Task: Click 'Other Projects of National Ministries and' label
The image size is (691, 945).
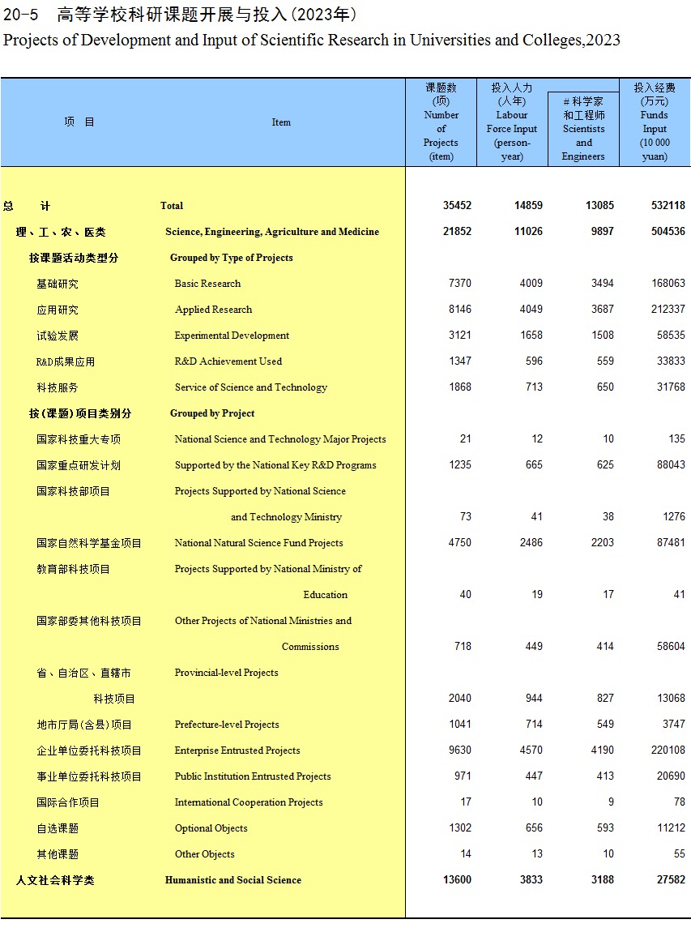Action: pyautogui.click(x=262, y=621)
